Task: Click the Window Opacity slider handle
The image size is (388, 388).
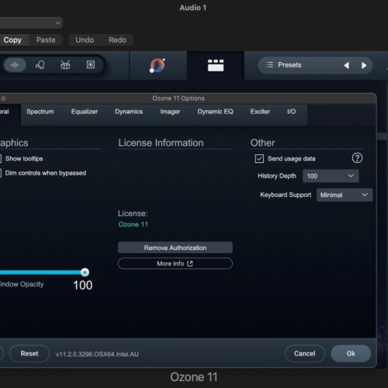Action: 85,272
